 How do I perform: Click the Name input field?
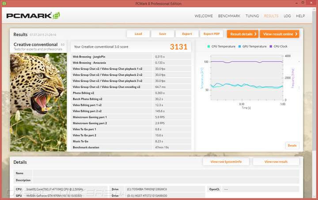point(166,173)
